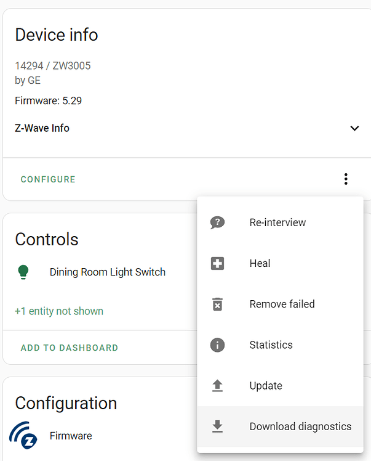Screen dimensions: 371x461
Task: Click the "by GE" manufacturer text
Action: (28, 80)
